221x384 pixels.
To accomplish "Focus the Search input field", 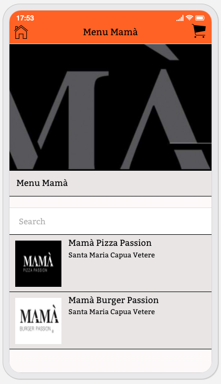I will pyautogui.click(x=110, y=221).
